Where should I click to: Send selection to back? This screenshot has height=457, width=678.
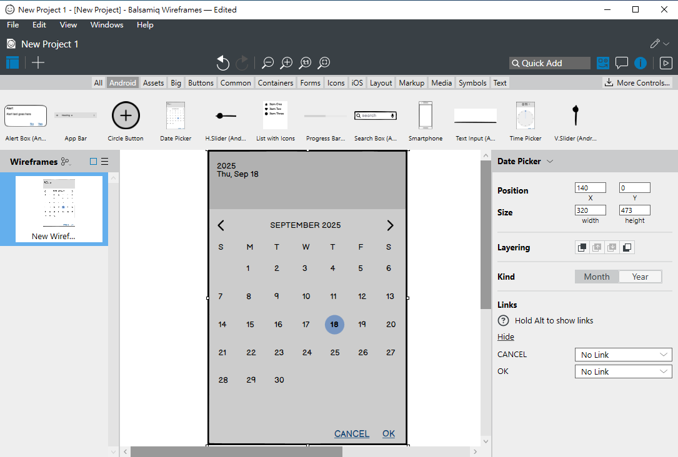(x=627, y=247)
